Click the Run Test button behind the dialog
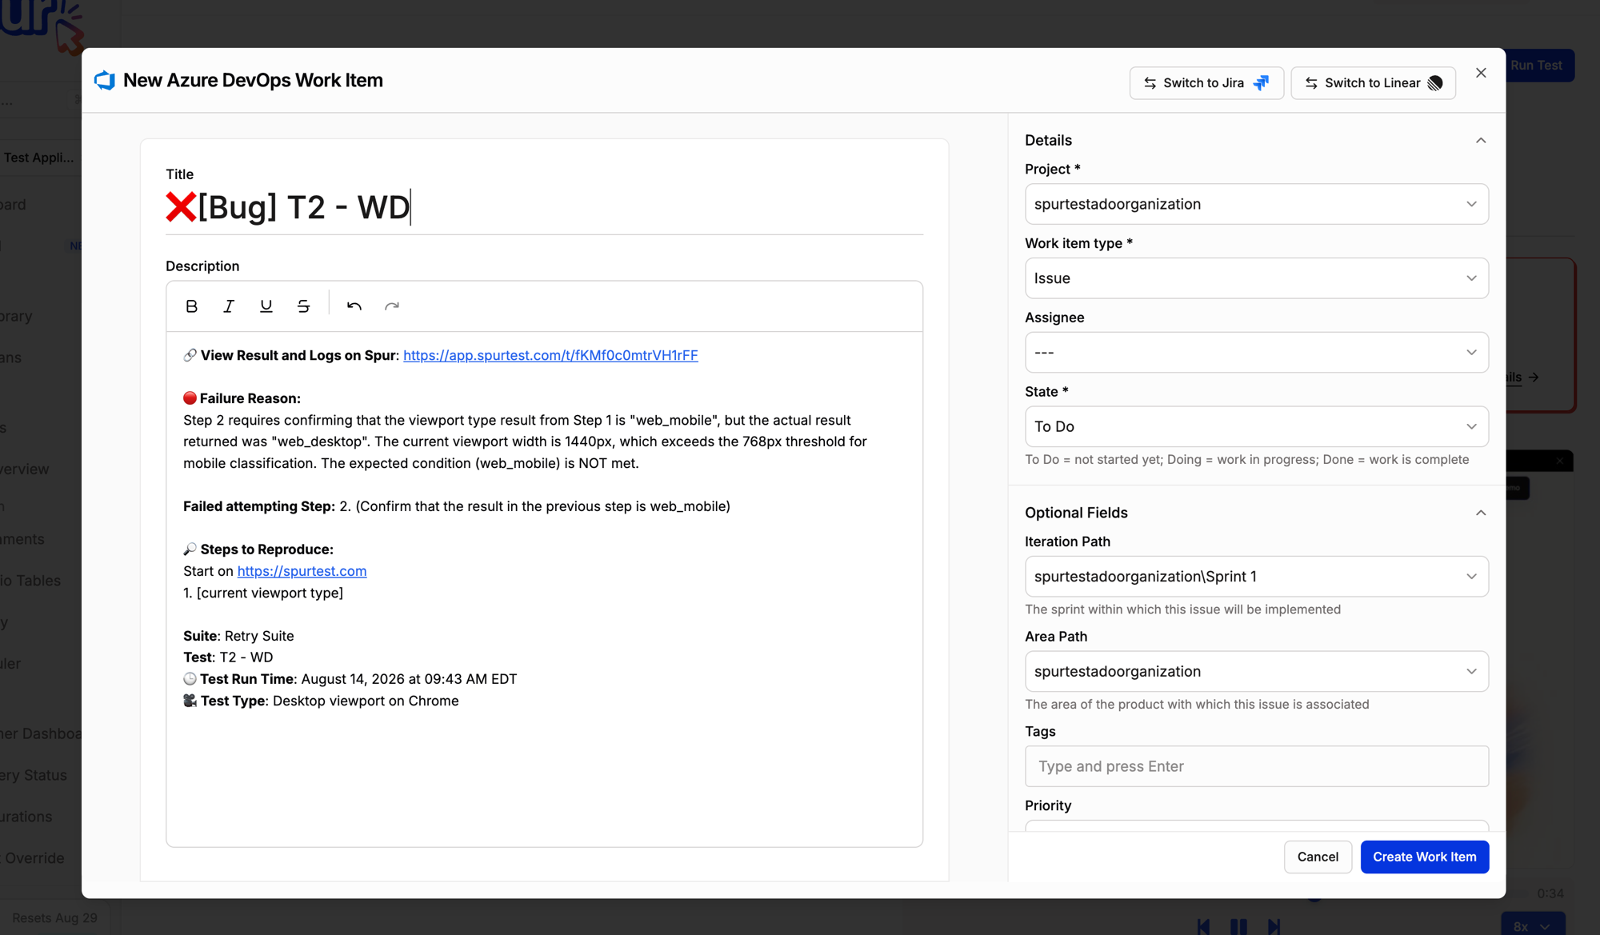 click(x=1539, y=66)
